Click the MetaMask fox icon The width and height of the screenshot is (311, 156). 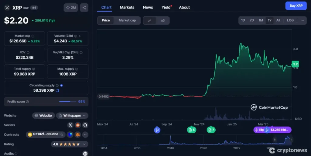point(78,134)
